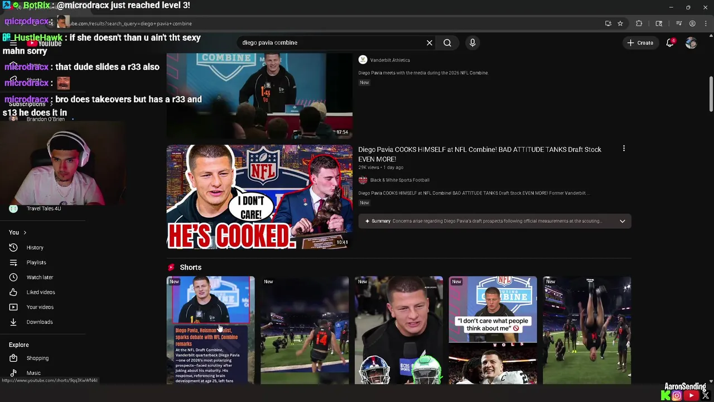Click the 10:41 duration badge
Screen dimensions: 714x402
342,242
